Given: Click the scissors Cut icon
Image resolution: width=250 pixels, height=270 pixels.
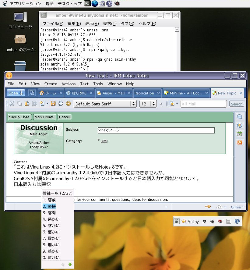Looking at the screenshot, I should click(x=12, y=104).
